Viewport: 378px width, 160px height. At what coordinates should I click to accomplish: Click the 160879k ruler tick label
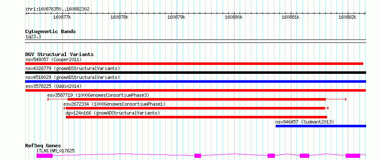pyautogui.click(x=176, y=17)
